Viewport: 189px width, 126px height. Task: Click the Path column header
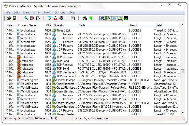(103, 25)
